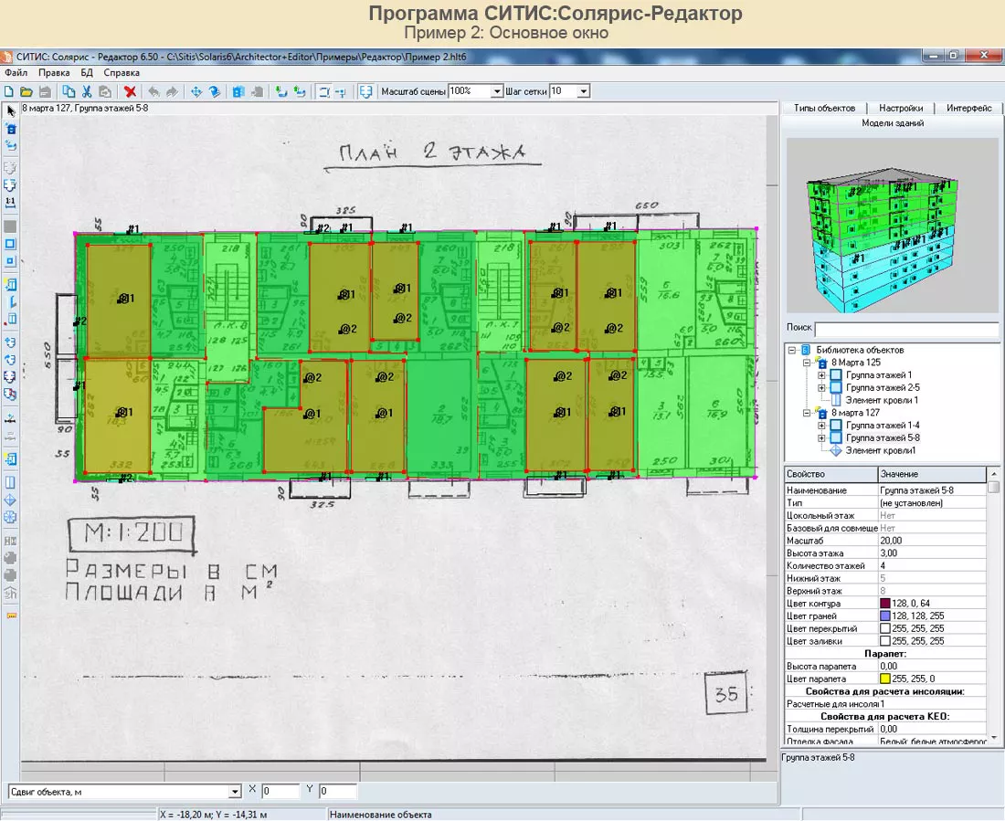Collapse the 8 Марта 125 building node
This screenshot has width=1005, height=821.
point(807,363)
